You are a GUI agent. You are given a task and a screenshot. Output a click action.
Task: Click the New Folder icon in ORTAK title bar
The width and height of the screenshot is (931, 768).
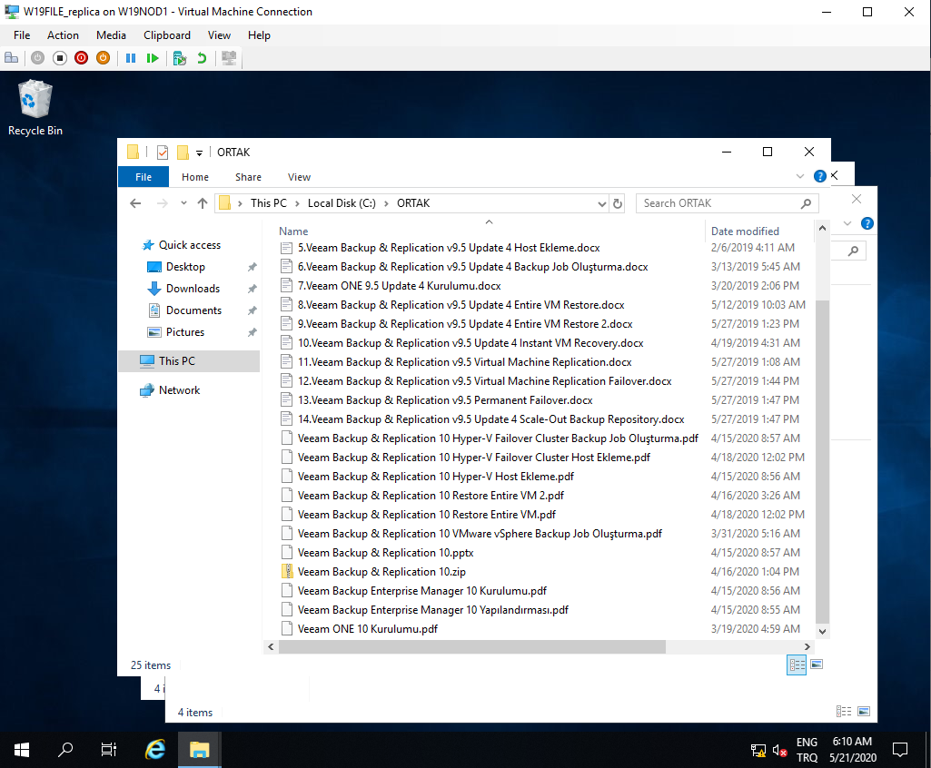183,153
